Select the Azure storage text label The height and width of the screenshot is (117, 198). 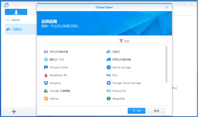point(122,67)
